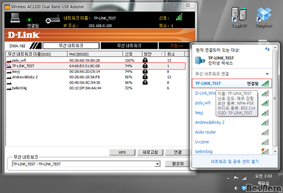Viewport: 283px width, 193px height.
Task: Click the wireless network tray icon
Action: tap(244, 179)
